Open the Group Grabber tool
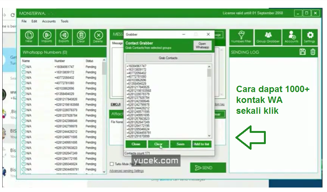 [268, 37]
